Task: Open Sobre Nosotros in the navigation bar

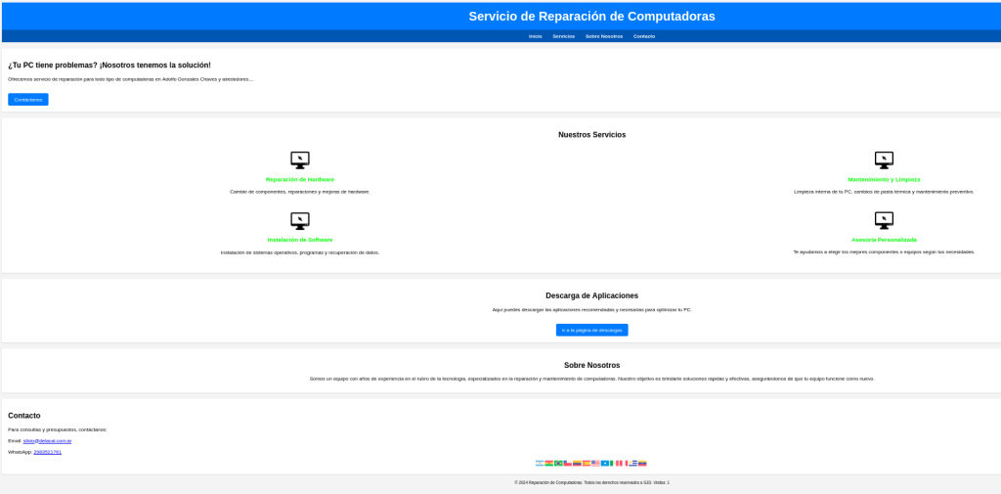Action: (x=604, y=36)
